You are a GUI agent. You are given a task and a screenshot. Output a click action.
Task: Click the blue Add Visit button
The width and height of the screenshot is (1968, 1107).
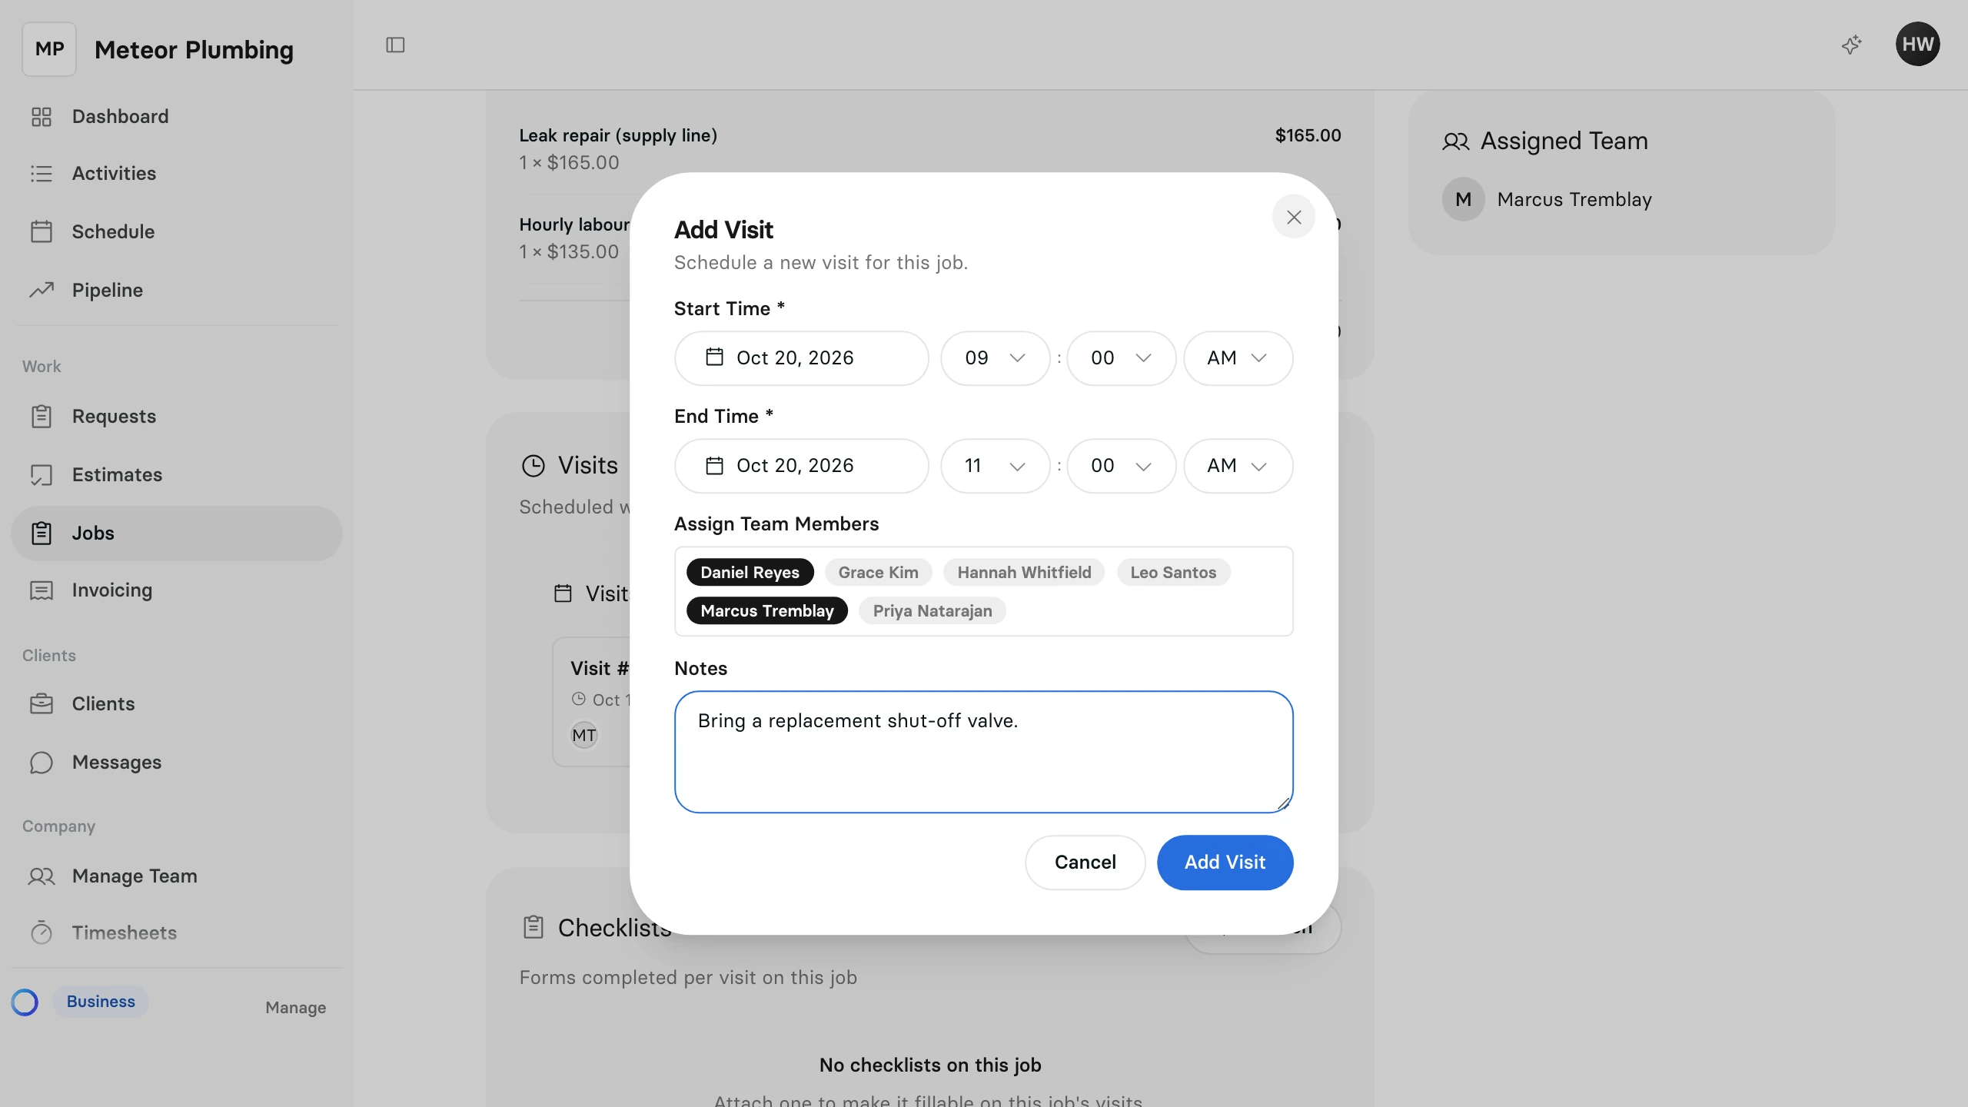[x=1225, y=863]
